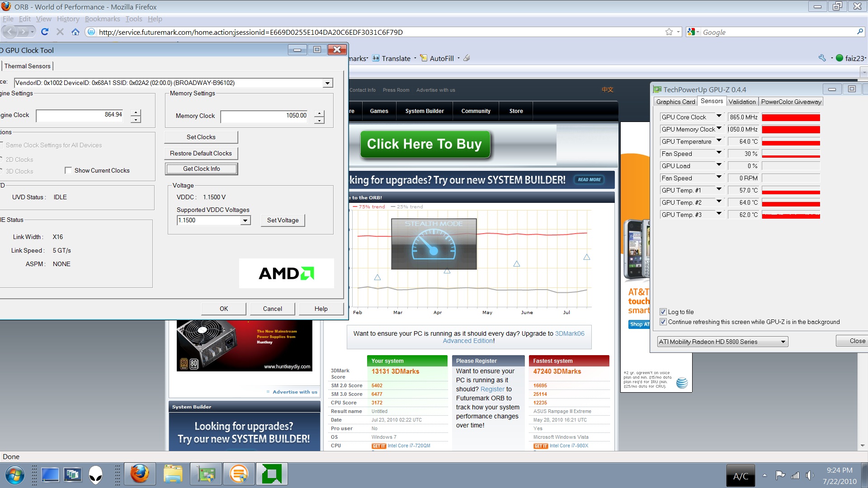Click the Register link in Please Register

(492, 389)
